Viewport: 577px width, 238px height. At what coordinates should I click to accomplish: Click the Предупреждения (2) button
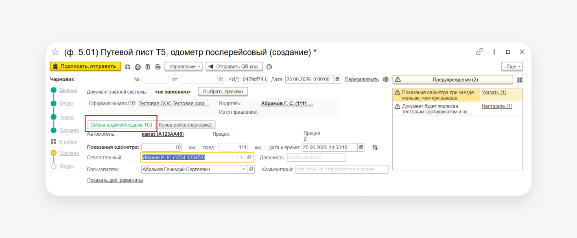[453, 79]
